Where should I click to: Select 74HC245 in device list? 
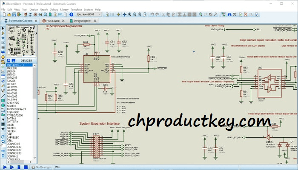pos(12,96)
